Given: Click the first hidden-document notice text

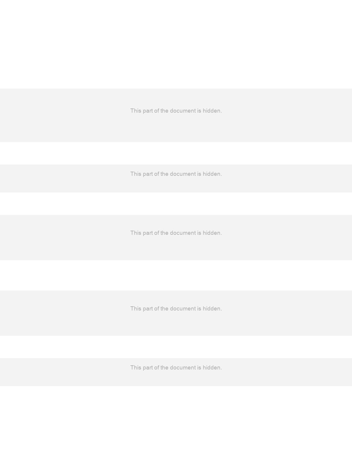Looking at the screenshot, I should tap(176, 111).
